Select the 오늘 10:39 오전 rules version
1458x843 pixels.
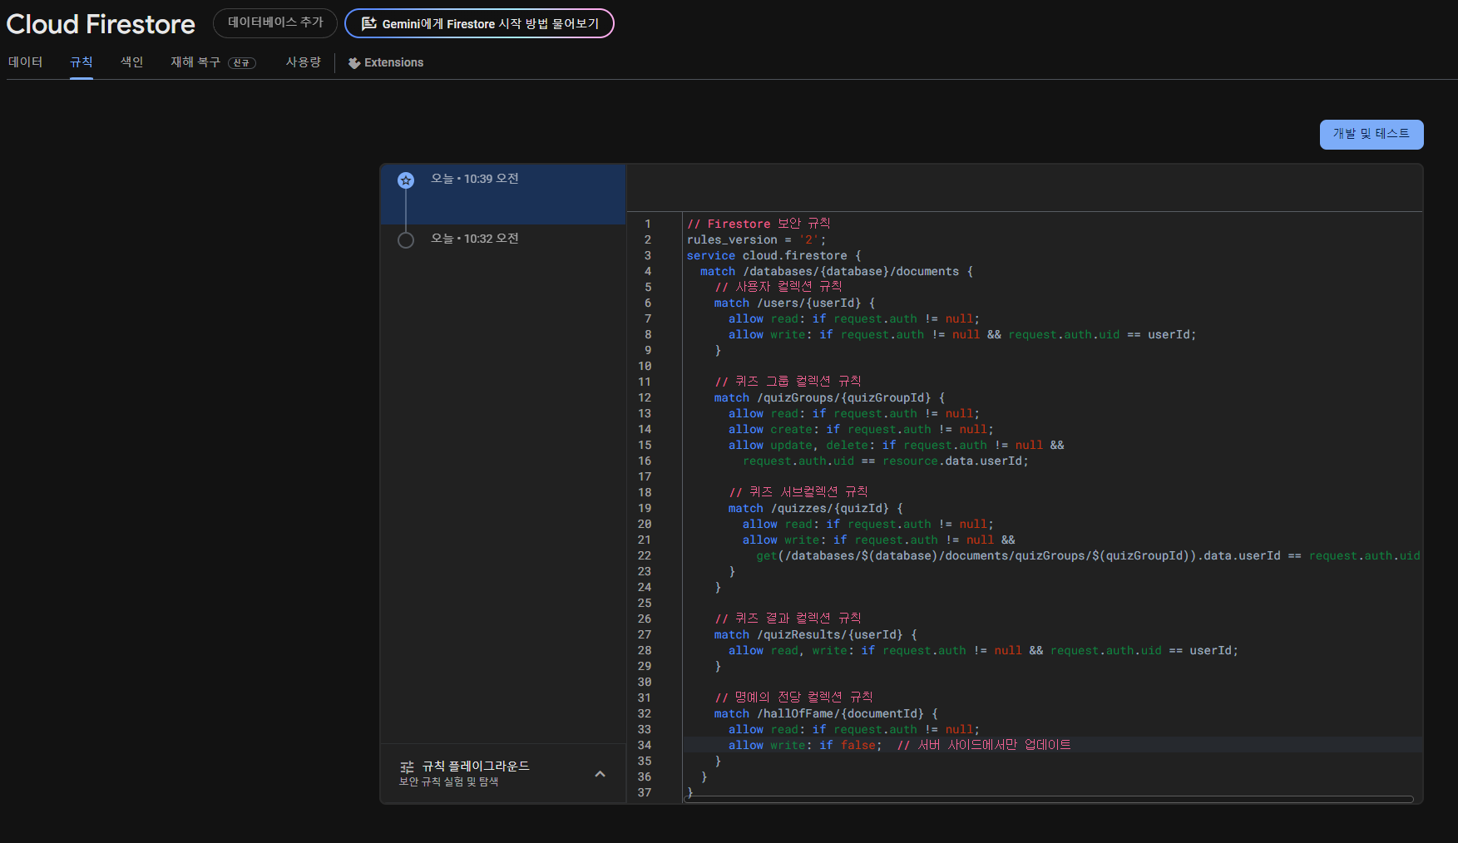(x=502, y=194)
